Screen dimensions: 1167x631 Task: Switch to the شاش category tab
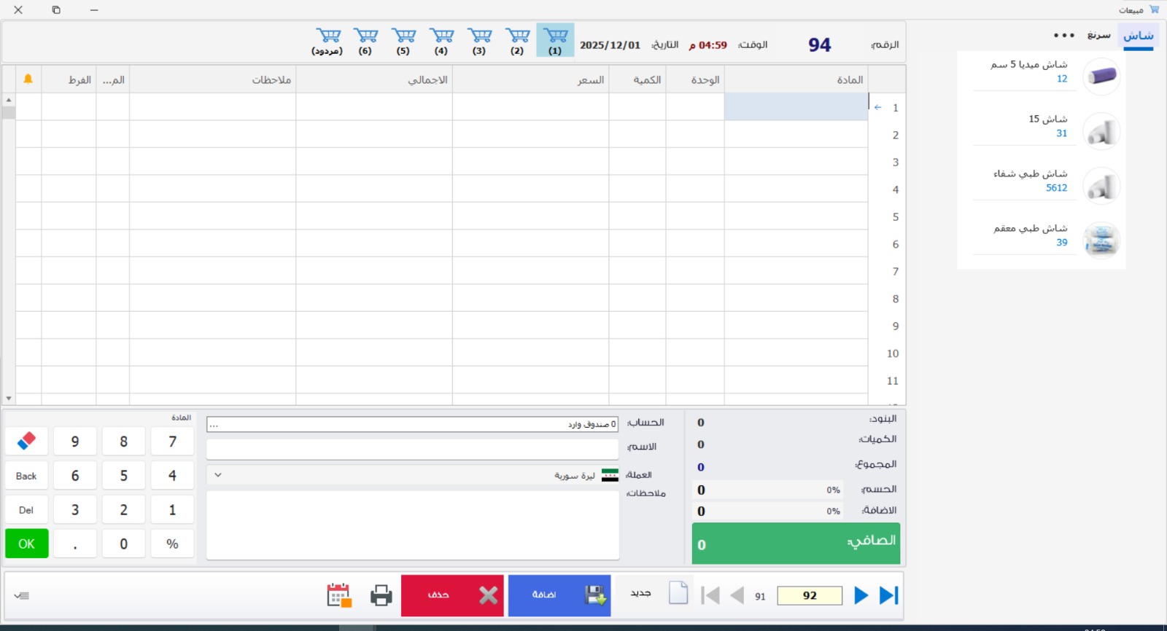pyautogui.click(x=1138, y=36)
